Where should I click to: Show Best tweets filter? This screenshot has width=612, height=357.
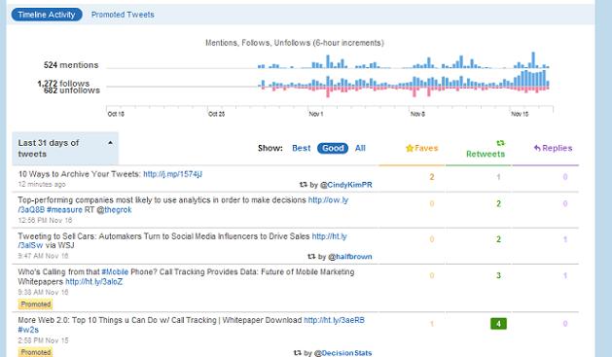pos(301,148)
